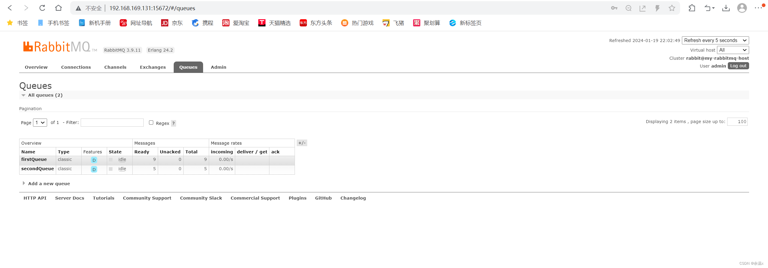Open the Tutorials footer link
Viewport: 768px width, 268px height.
pos(103,198)
